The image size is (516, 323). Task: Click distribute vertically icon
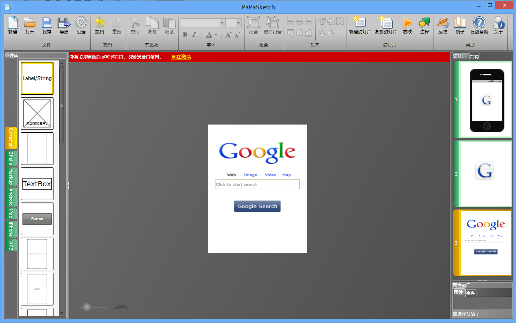tap(331, 33)
